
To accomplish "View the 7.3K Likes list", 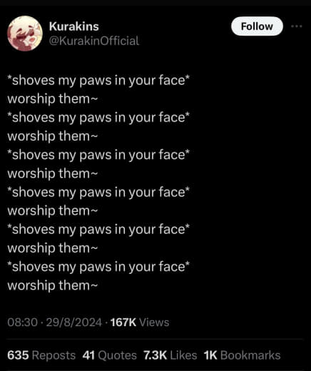I will pyautogui.click(x=170, y=355).
